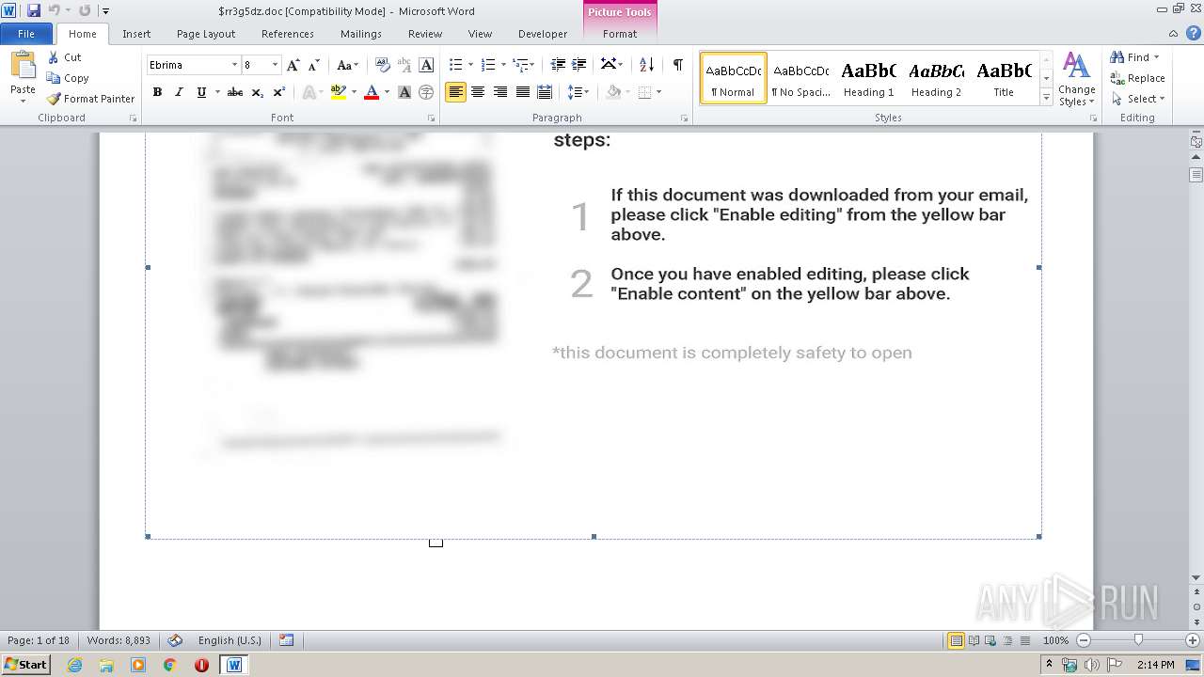Open the File tab
Viewport: 1204px width, 677px height.
[x=26, y=34]
